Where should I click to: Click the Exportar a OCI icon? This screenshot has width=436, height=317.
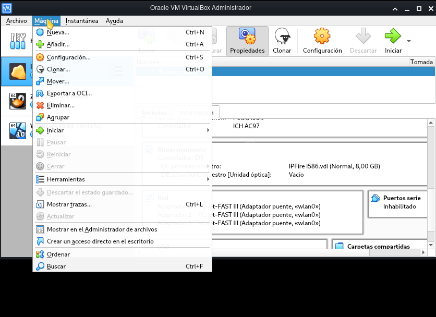coord(40,93)
